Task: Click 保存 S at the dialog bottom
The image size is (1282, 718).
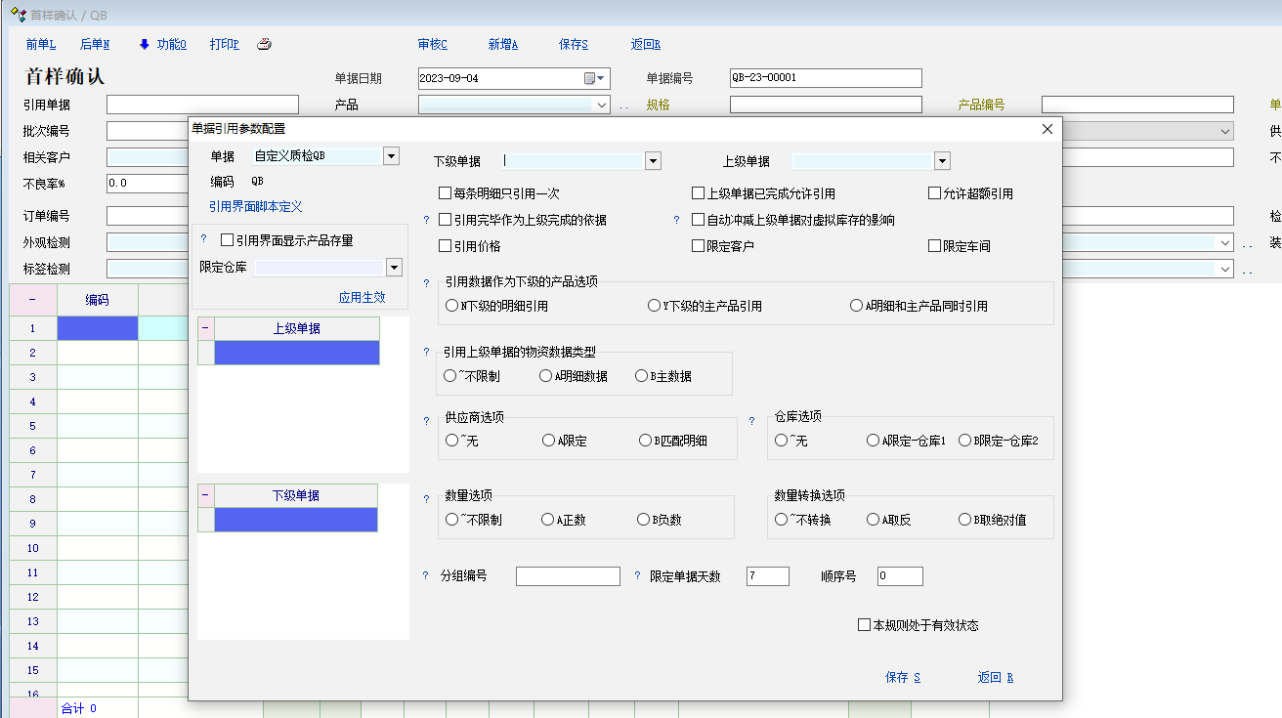Action: (x=902, y=678)
